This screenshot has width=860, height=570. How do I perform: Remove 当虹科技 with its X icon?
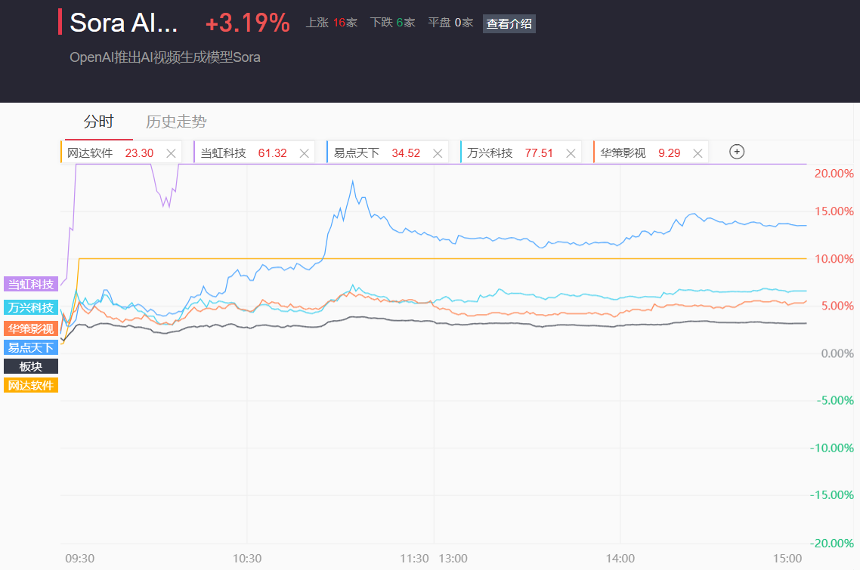[x=305, y=153]
